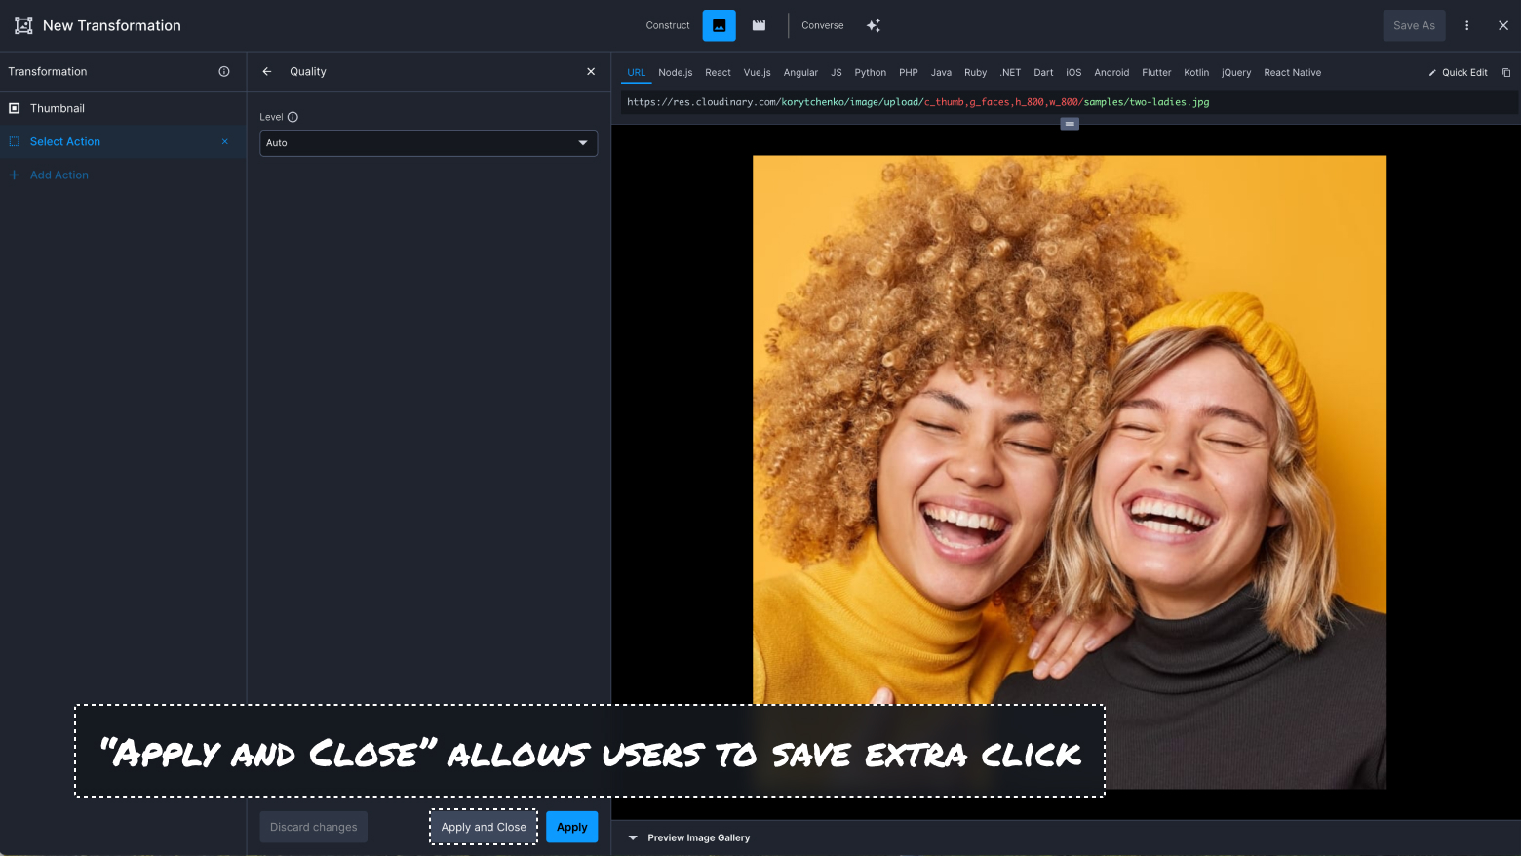Viewport: 1521px width, 856px height.
Task: Click the Quick Edit pencil icon
Action: [1431, 72]
